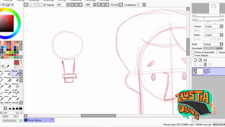This screenshot has width=225, height=127.
Task: Click the foreground red color swatch
Action: pyautogui.click(x=17, y=62)
